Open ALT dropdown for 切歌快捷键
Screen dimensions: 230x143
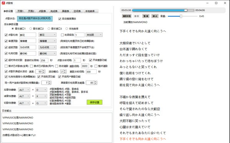[24, 103]
